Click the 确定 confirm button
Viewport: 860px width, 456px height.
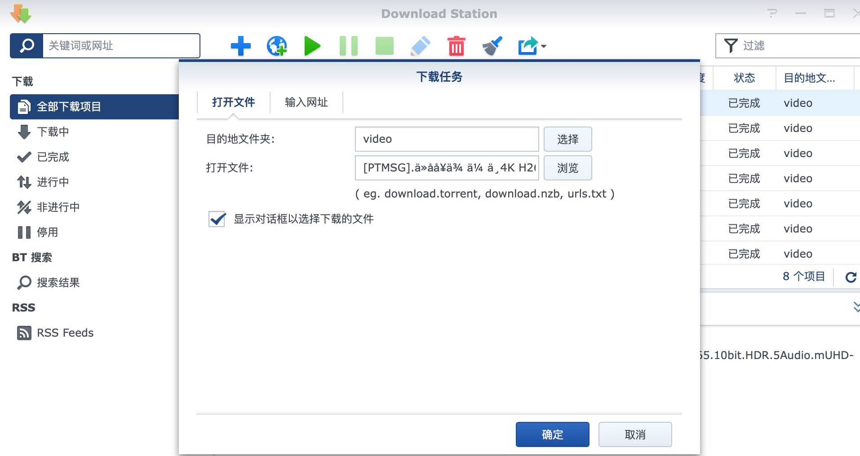pyautogui.click(x=553, y=434)
